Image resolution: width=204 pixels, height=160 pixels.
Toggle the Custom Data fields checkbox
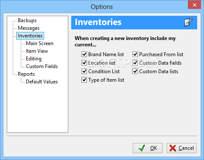point(135,63)
